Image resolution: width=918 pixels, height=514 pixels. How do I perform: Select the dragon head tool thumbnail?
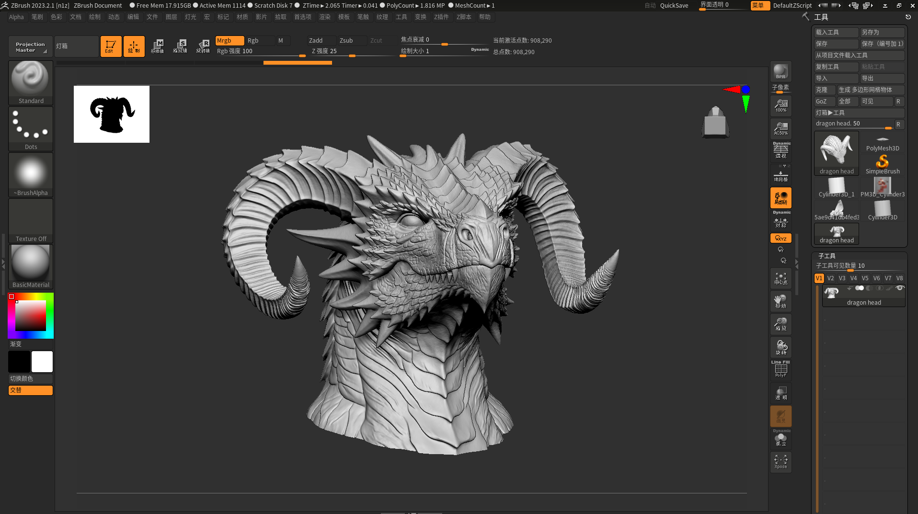[836, 148]
